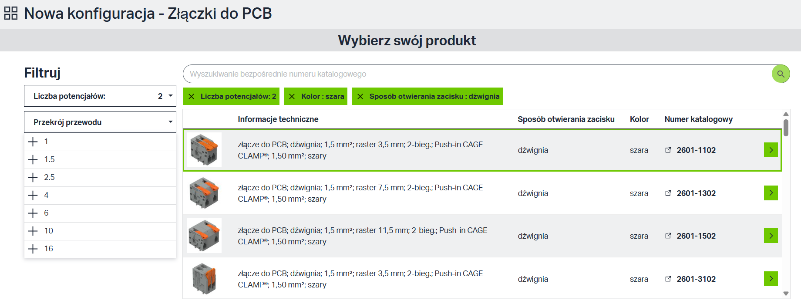Collapse the Przekrój przewodu dropdown
The image size is (801, 304).
click(100, 122)
